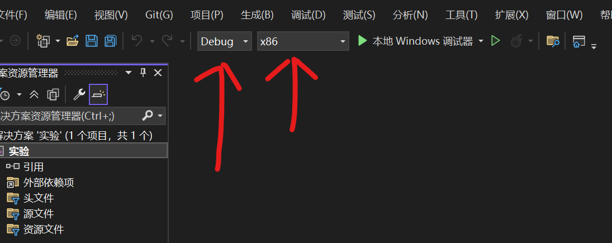Viewport: 612px width, 243px height.
Task: Start without debugging using the hollow green arrow
Action: (x=495, y=41)
